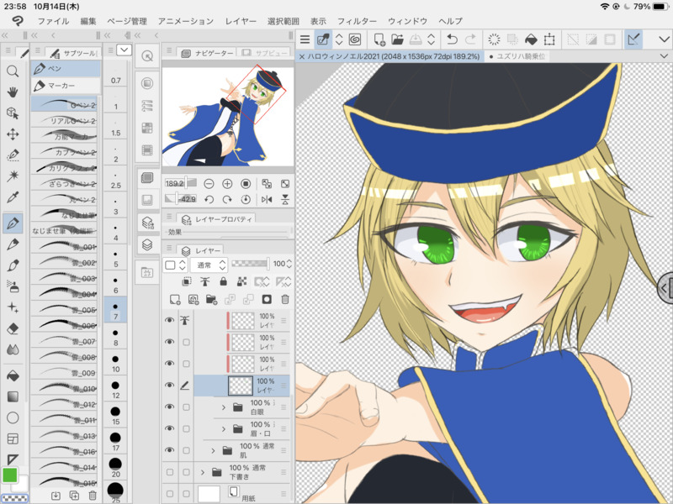
Task: Select the ペン sub tool group
Action: tap(66, 69)
